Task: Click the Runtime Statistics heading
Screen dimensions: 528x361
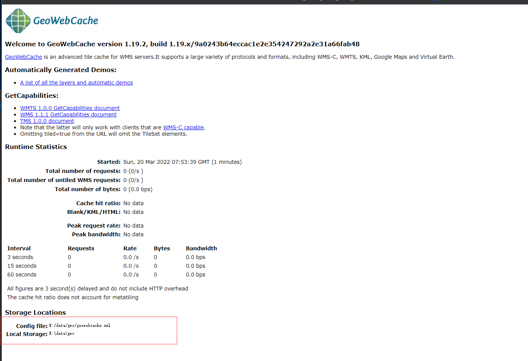Action: (x=36, y=147)
